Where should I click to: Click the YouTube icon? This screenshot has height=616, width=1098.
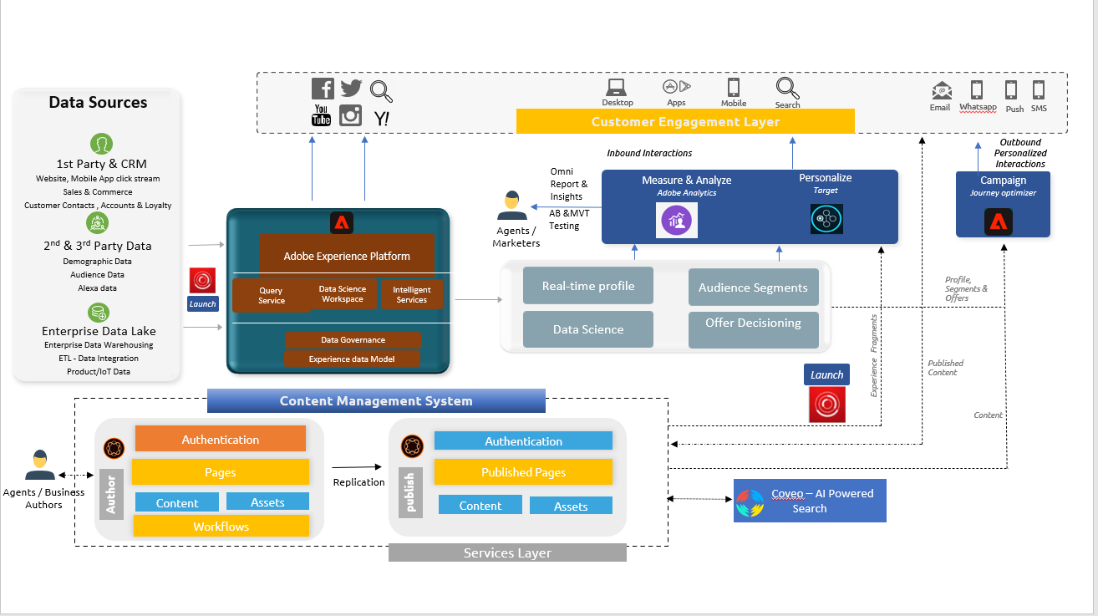[x=322, y=115]
